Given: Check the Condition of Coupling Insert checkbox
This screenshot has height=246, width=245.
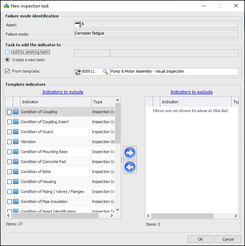Looking at the screenshot, I should pos(9,122).
